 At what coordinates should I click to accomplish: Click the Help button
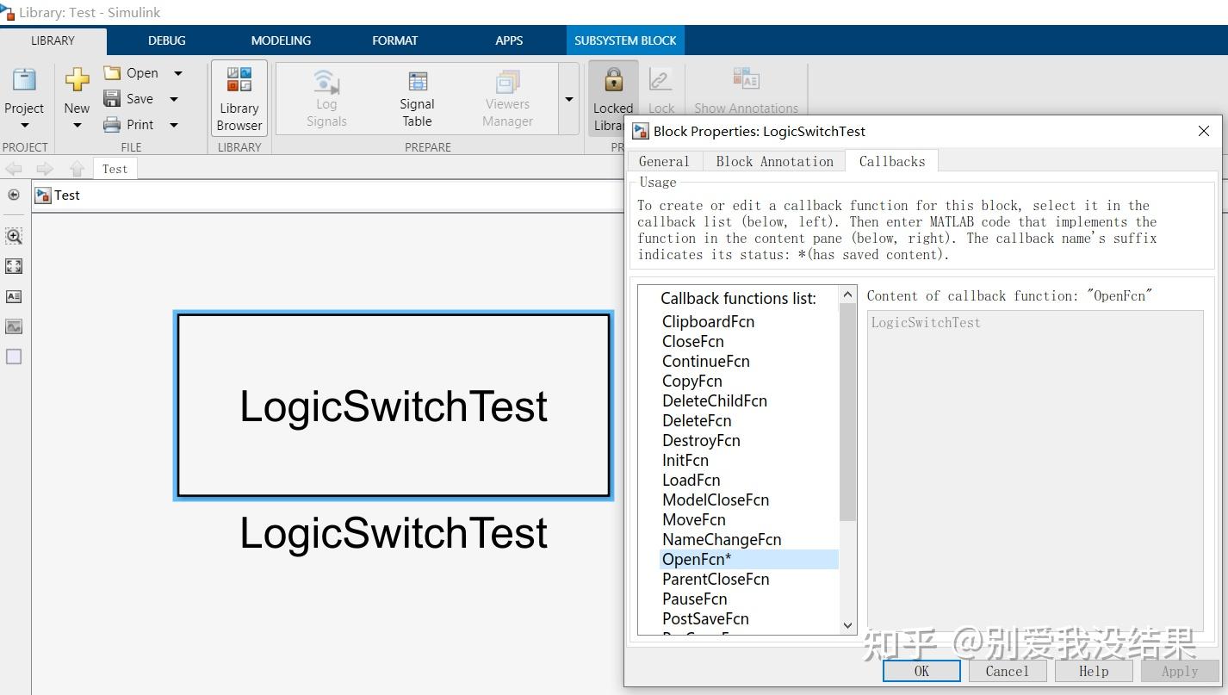tap(1094, 671)
